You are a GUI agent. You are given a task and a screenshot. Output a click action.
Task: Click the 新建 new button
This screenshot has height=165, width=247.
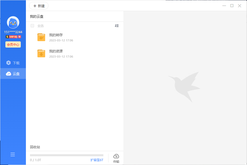[x=39, y=6]
